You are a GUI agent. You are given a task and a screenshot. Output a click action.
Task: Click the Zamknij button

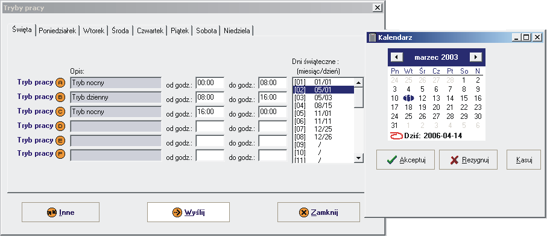(x=318, y=212)
